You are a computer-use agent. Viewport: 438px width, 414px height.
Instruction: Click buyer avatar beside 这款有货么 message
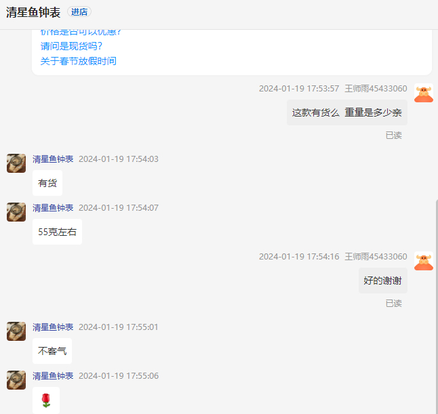(424, 94)
